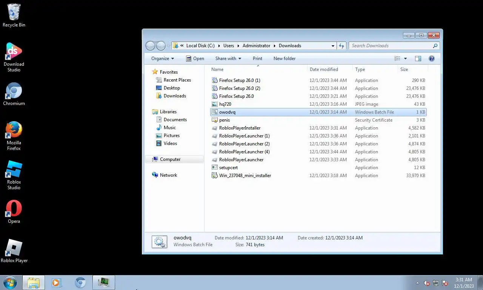The height and width of the screenshot is (290, 483).
Task: Click the Explorer Forward navigation button
Action: (x=161, y=46)
